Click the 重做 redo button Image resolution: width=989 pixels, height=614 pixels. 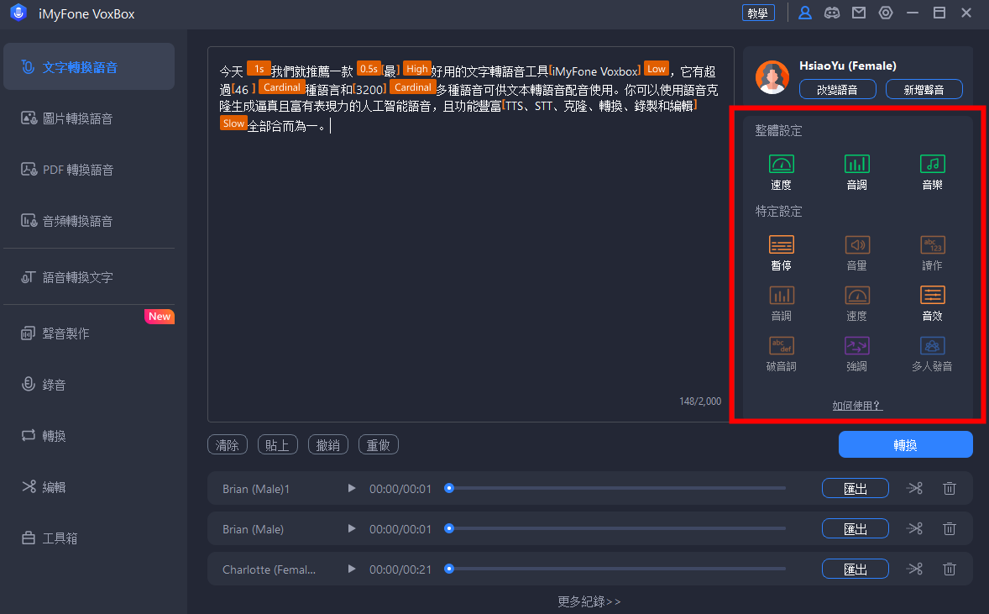379,445
